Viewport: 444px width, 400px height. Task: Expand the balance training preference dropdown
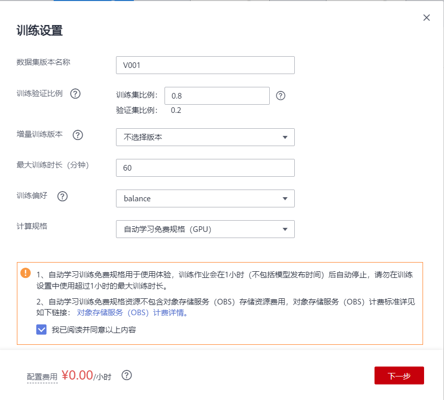205,198
